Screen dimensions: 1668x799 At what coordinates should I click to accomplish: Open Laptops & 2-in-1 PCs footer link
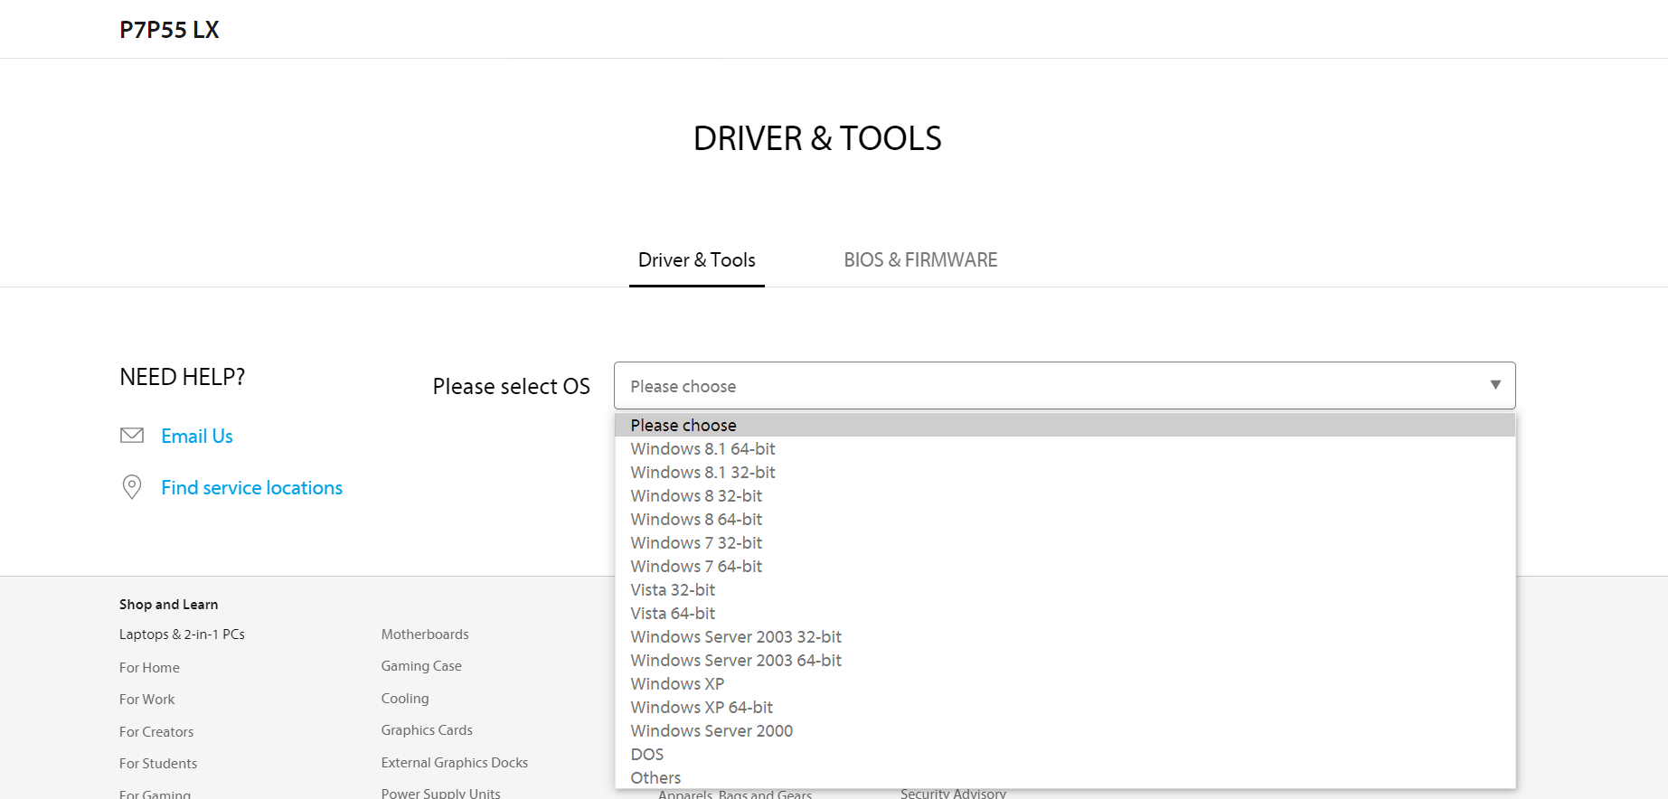click(182, 634)
